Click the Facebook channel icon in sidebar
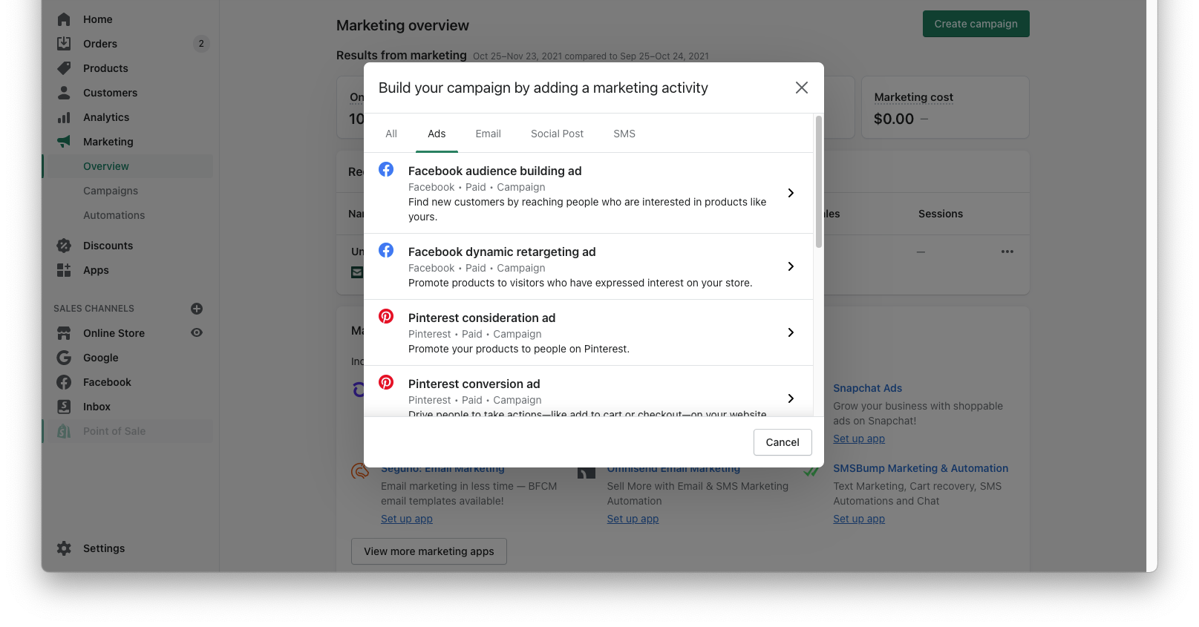 coord(64,382)
